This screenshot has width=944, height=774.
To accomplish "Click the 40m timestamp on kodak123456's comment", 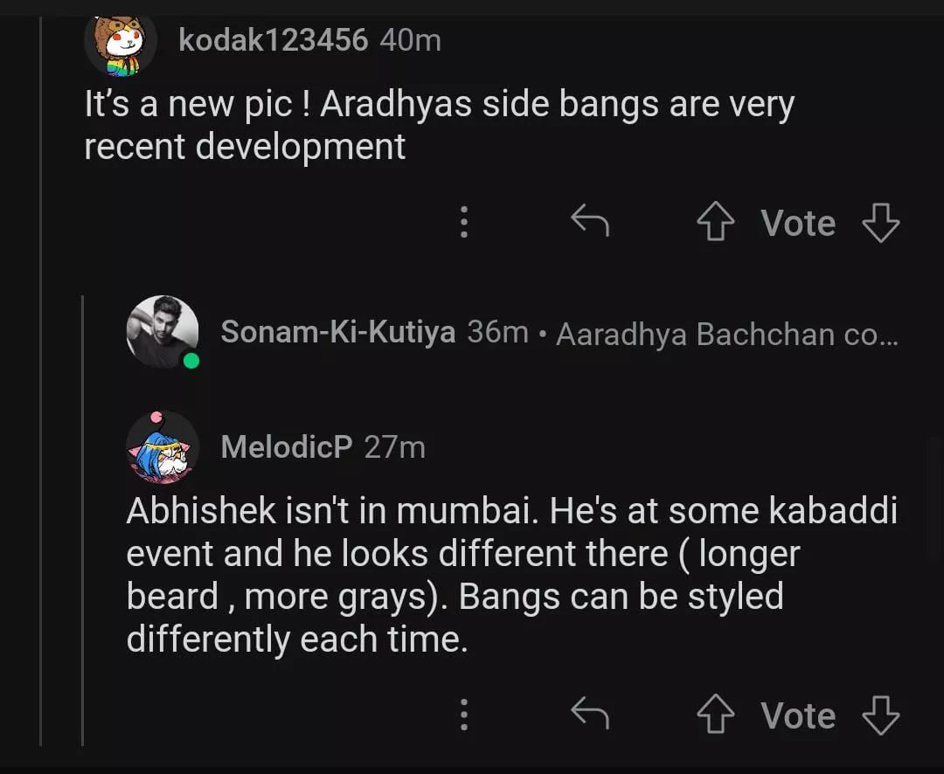I will 410,40.
